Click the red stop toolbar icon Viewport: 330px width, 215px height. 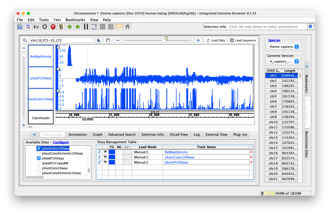(x=53, y=27)
